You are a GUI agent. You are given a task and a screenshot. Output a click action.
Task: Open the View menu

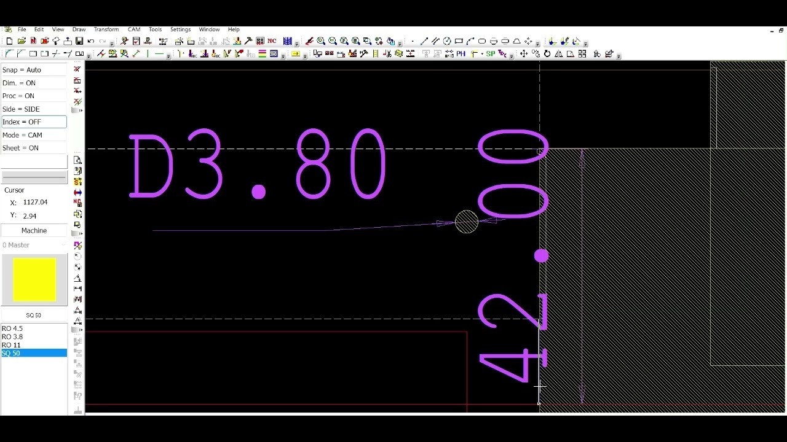click(x=58, y=29)
